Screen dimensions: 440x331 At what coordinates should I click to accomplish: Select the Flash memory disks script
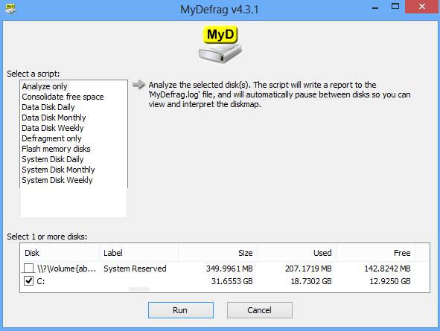click(56, 149)
